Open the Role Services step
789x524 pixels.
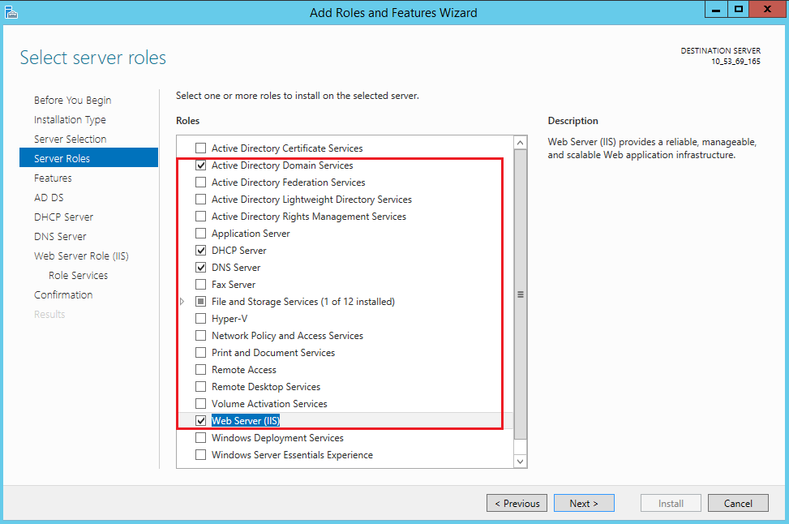point(78,275)
